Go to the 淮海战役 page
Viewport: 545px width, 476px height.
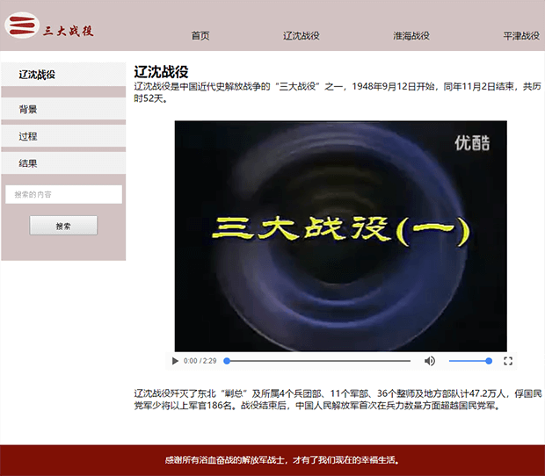411,35
